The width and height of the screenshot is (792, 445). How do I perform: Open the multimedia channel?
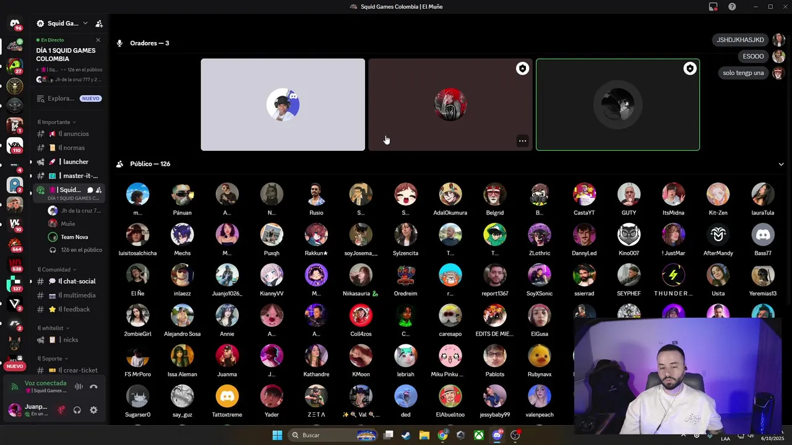pos(69,295)
